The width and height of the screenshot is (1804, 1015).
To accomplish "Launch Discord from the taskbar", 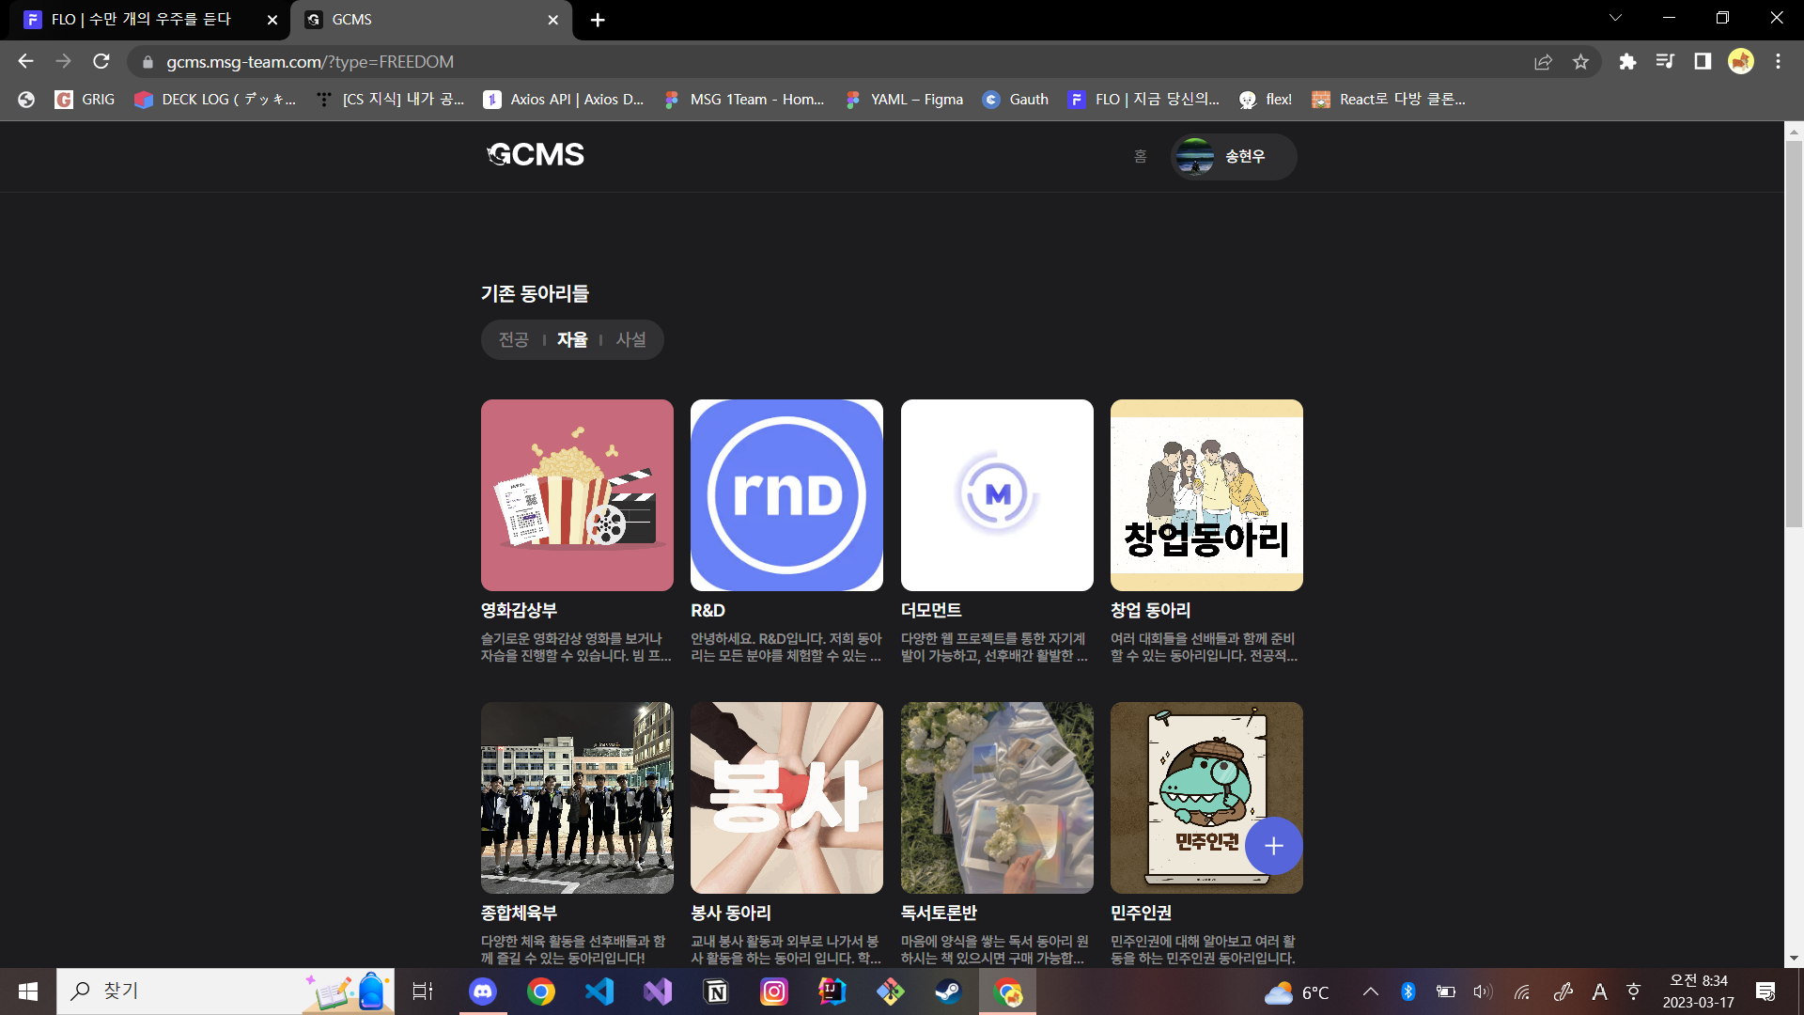I will [x=483, y=992].
